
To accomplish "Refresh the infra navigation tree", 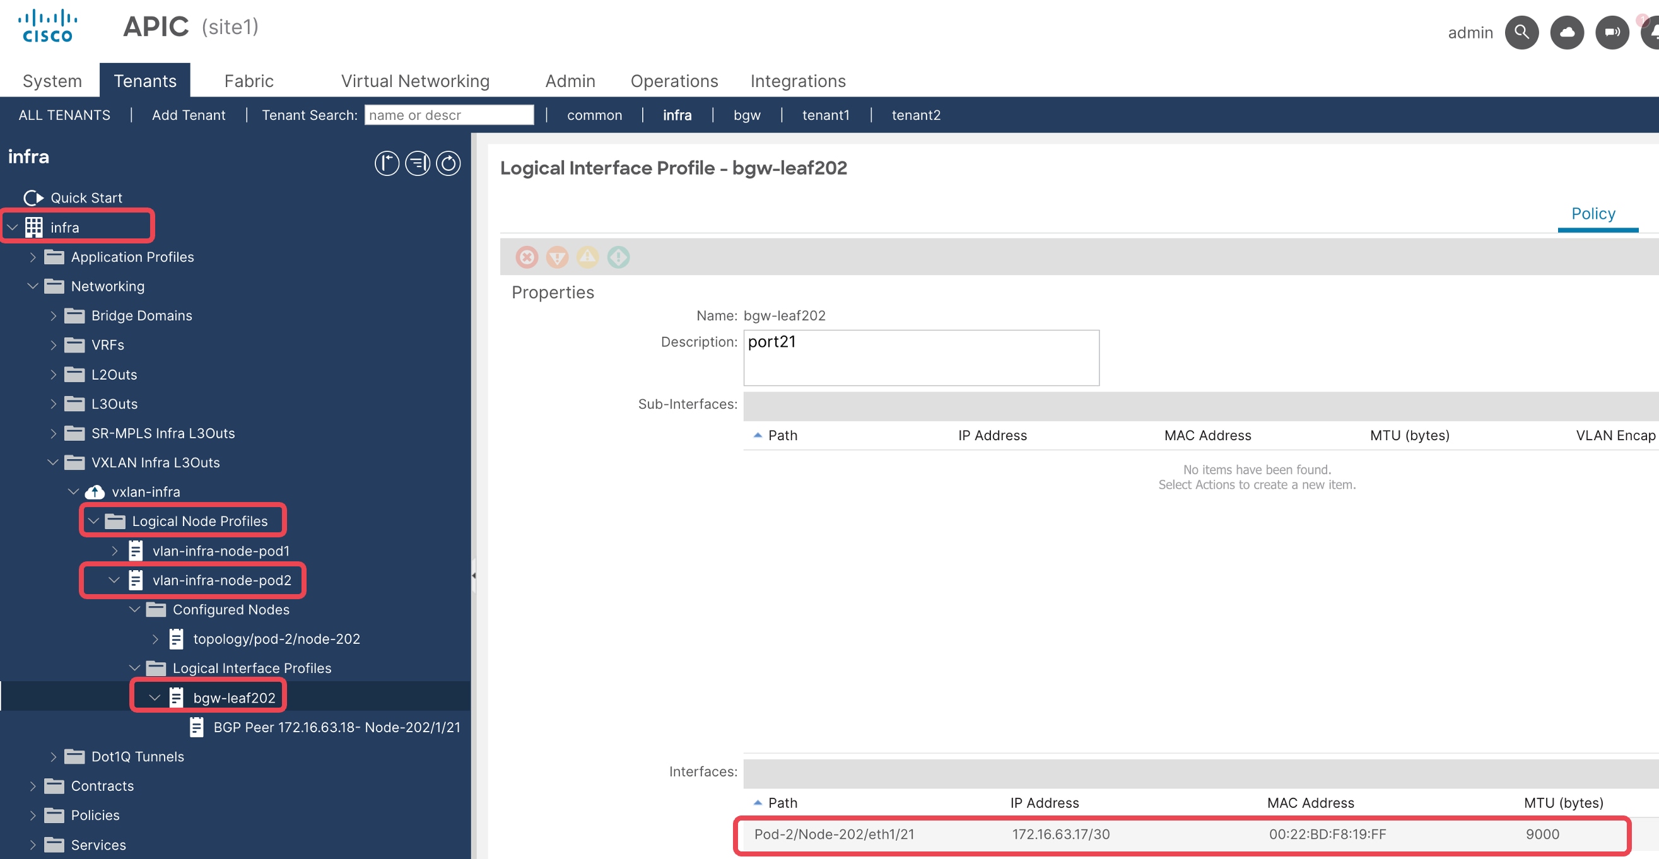I will (x=448, y=163).
